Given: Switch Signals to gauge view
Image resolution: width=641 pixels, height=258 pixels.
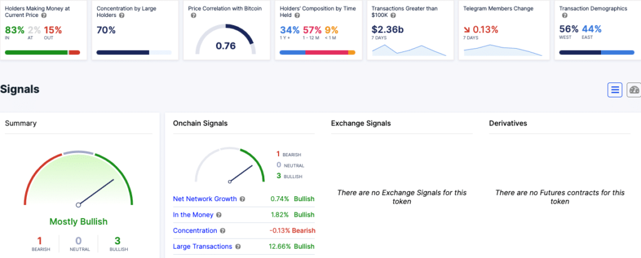Looking at the screenshot, I should (633, 90).
